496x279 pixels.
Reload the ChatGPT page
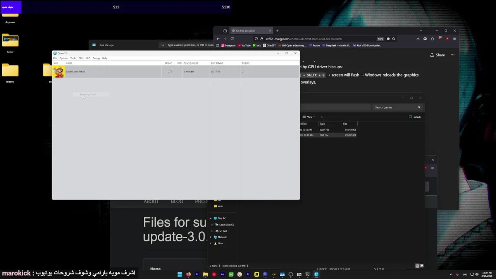232,39
